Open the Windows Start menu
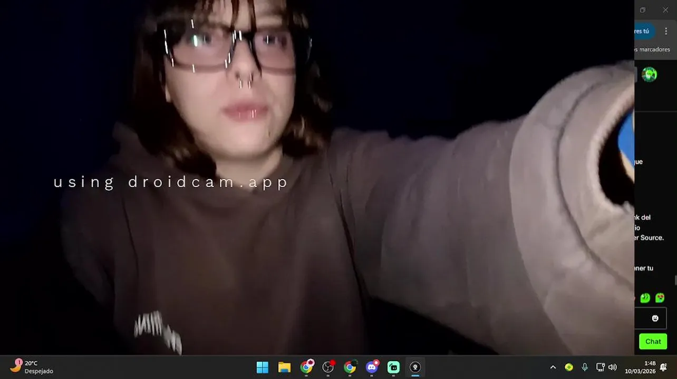This screenshot has width=677, height=379. [x=262, y=367]
